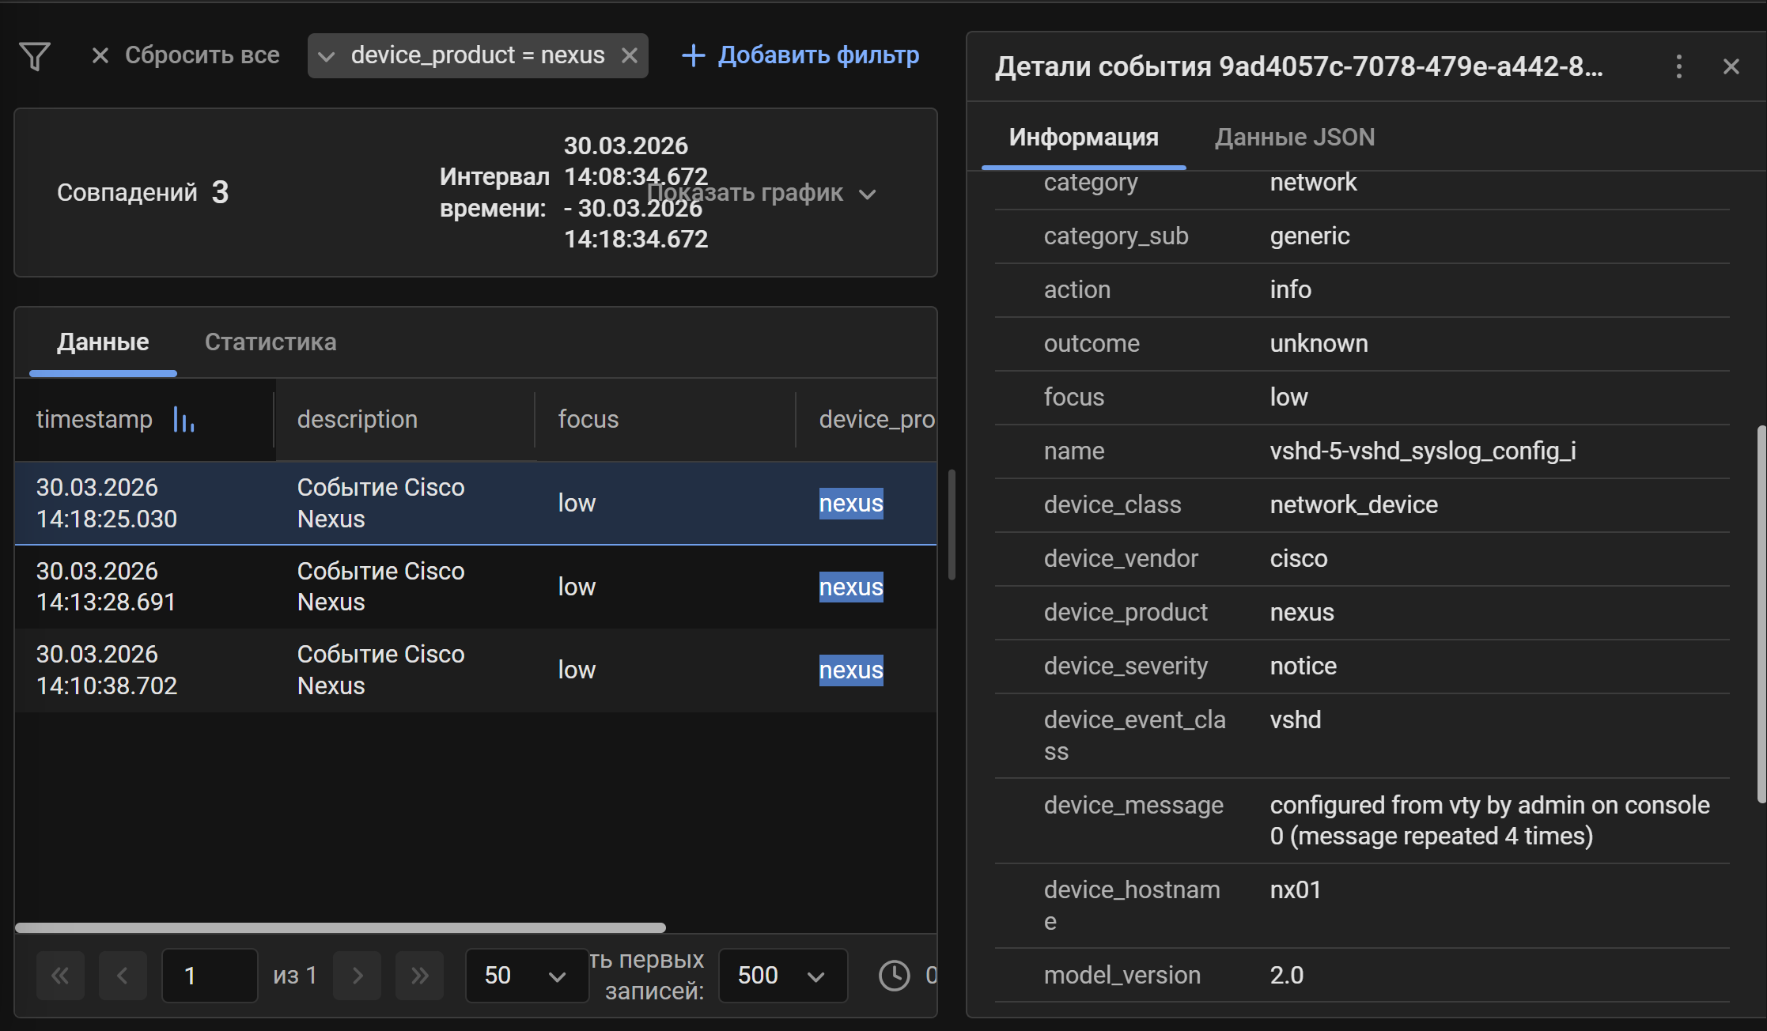
Task: Select the row with timestamp 14:10:38.702
Action: pyautogui.click(x=475, y=670)
